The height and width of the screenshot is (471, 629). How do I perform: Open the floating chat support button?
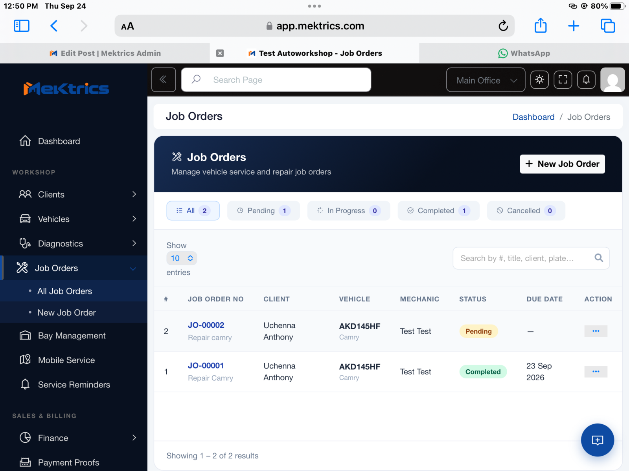click(x=598, y=440)
